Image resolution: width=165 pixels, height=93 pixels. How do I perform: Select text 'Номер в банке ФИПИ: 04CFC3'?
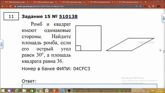(x=56, y=69)
